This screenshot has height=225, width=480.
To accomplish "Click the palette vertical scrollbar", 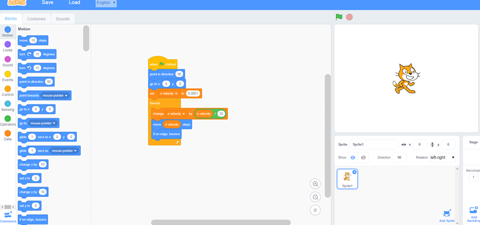I will click(86, 38).
